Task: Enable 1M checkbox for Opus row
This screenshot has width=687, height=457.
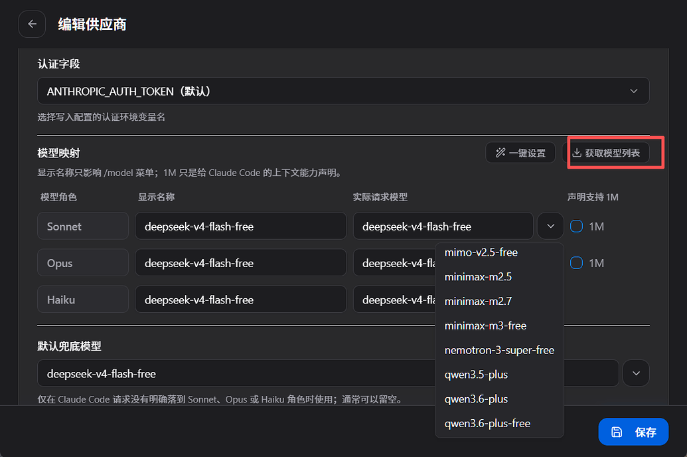Action: coord(576,263)
